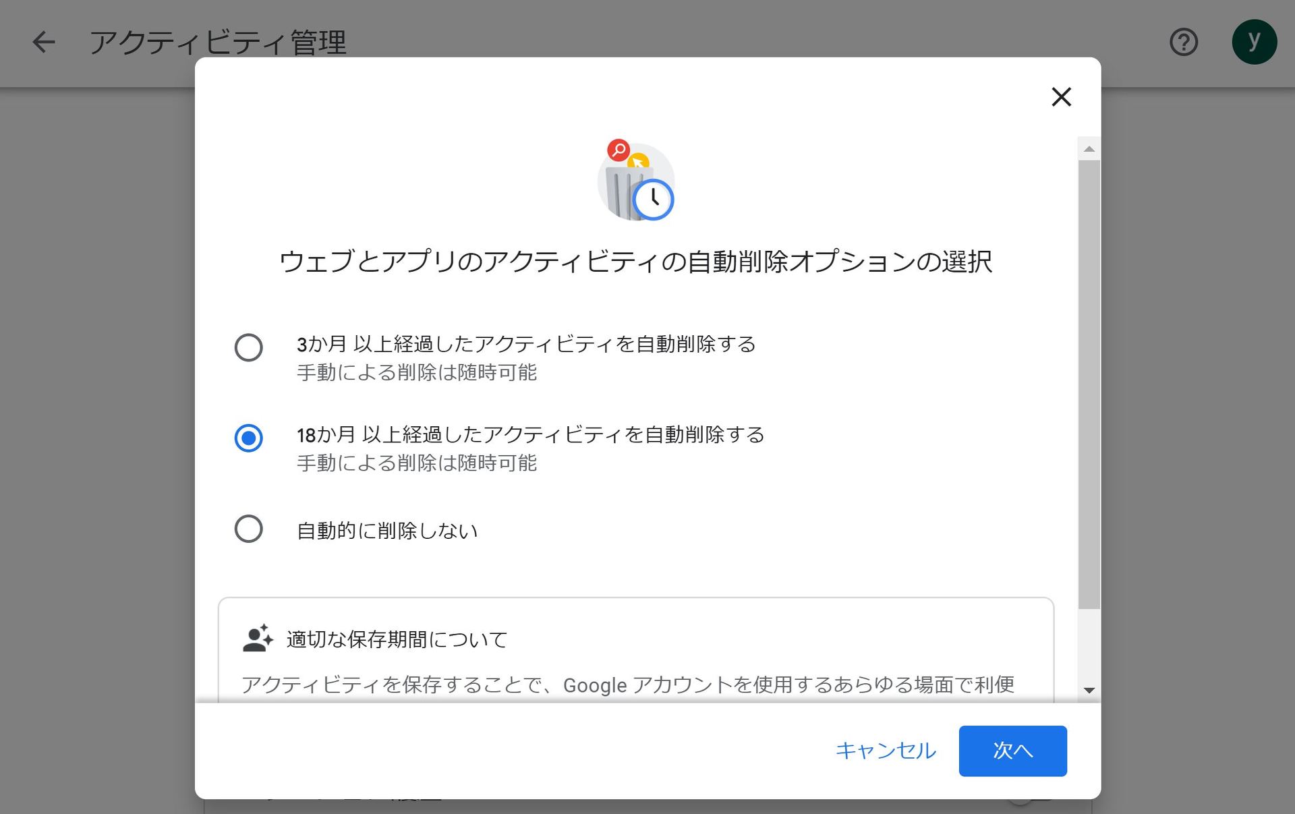The height and width of the screenshot is (814, 1295).
Task: Click the person sparkle icon in retention info
Action: pyautogui.click(x=258, y=638)
